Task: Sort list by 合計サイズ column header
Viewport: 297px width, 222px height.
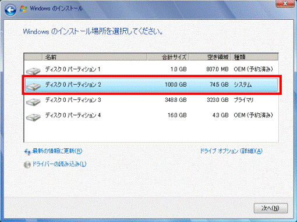Action: click(x=168, y=57)
